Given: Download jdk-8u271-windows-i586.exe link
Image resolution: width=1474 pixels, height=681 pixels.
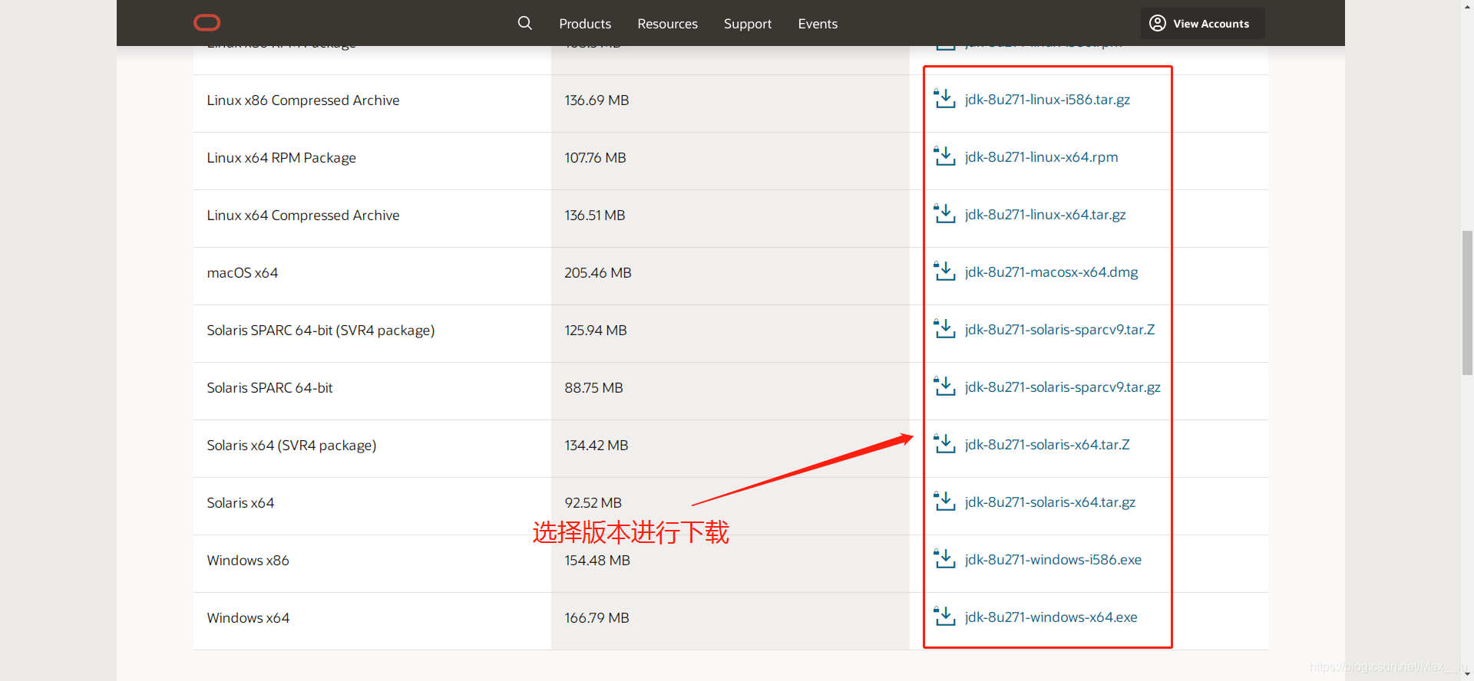Looking at the screenshot, I should click(x=1053, y=560).
